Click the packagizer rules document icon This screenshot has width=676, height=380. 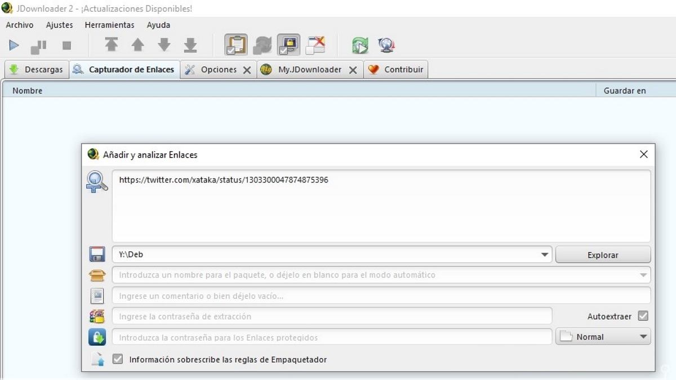click(97, 359)
